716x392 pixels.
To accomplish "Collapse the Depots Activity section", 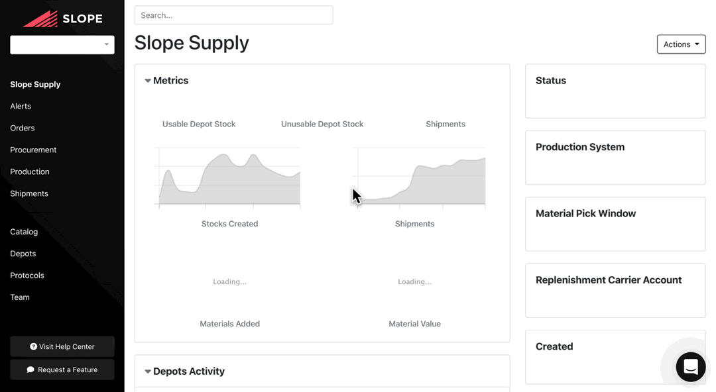I will [x=148, y=371].
